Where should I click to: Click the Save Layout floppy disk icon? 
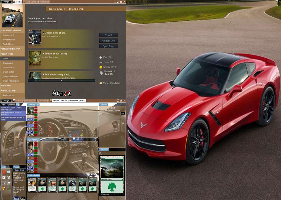point(9,183)
